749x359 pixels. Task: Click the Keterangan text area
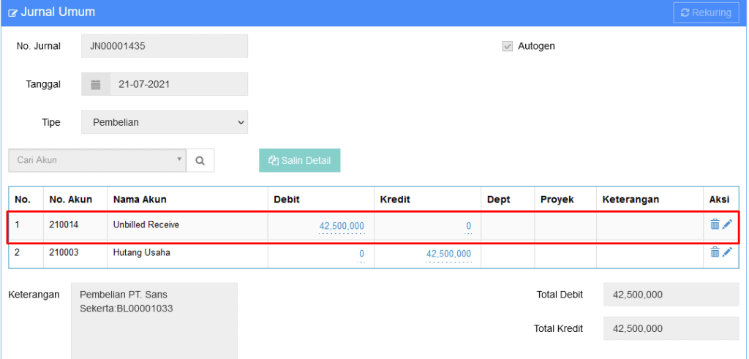coord(154,320)
